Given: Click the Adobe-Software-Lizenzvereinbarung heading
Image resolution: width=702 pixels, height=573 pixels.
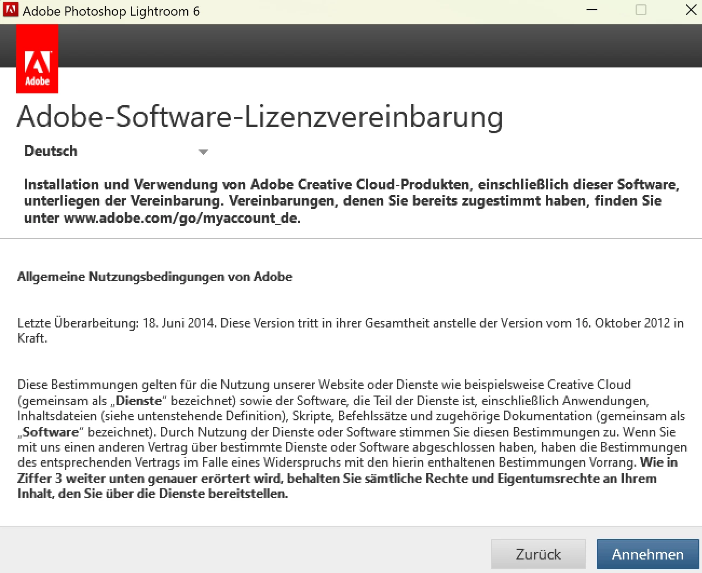Looking at the screenshot, I should click(260, 117).
